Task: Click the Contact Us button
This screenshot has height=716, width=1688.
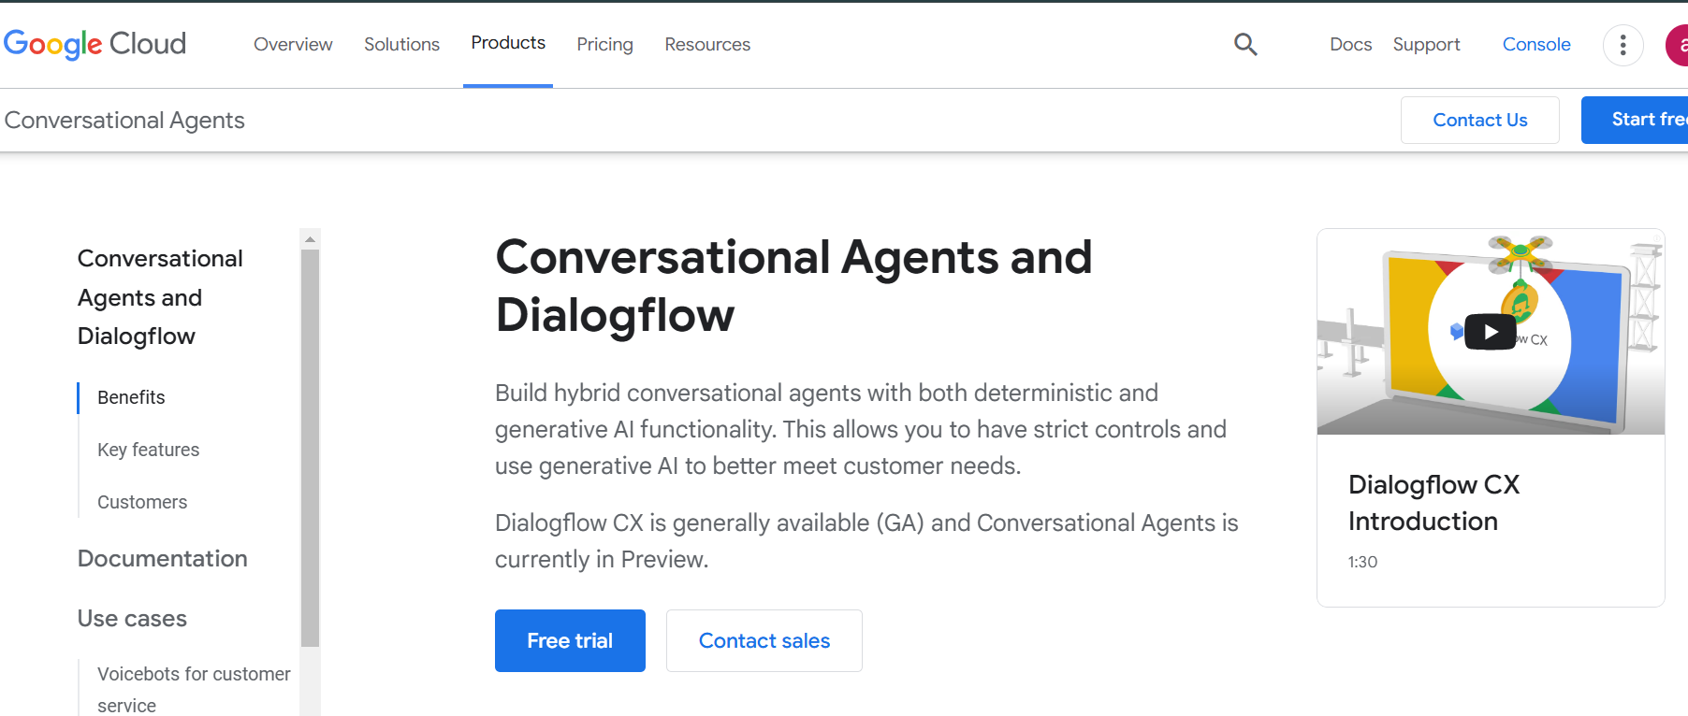Action: pos(1479,120)
